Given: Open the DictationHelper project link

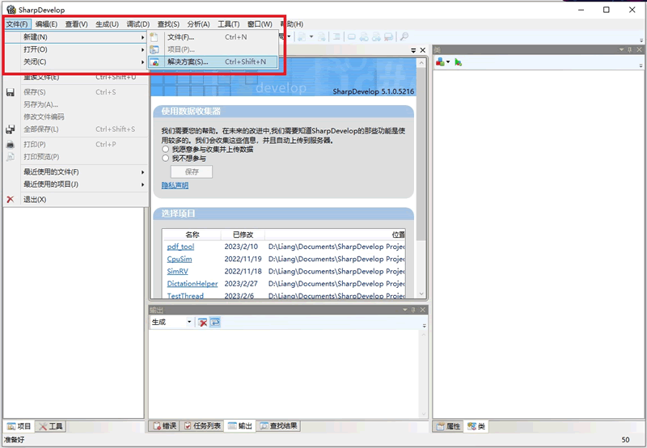Looking at the screenshot, I should pyautogui.click(x=192, y=284).
